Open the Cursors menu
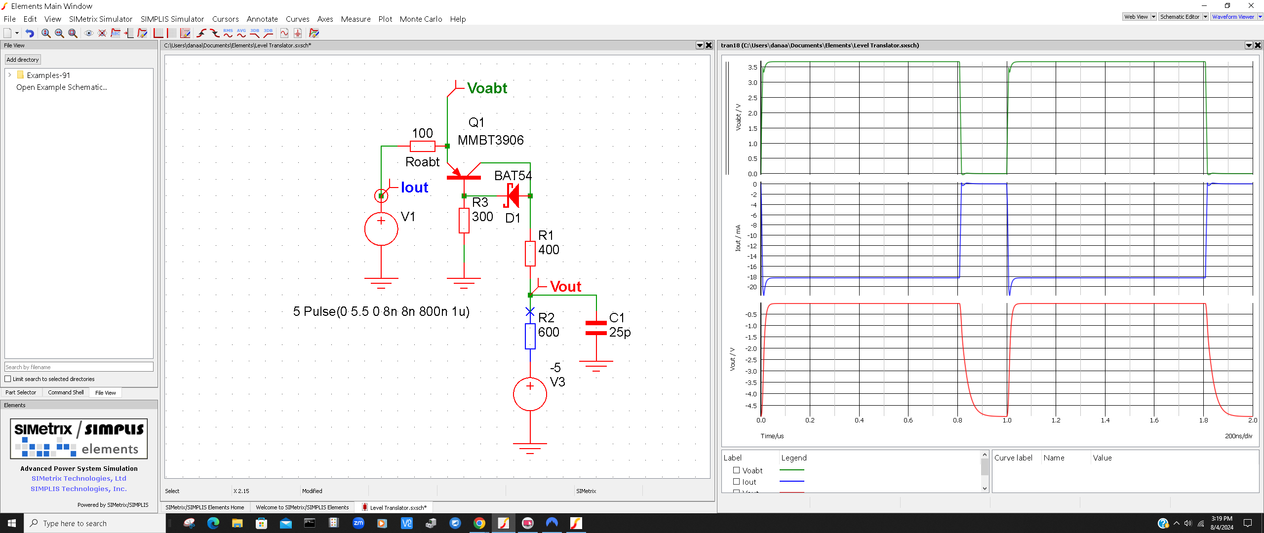The height and width of the screenshot is (533, 1264). click(226, 19)
